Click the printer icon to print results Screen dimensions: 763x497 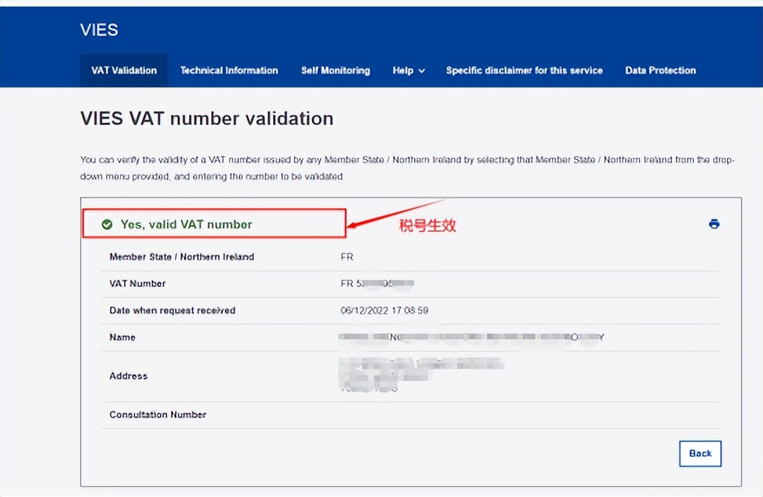(714, 224)
